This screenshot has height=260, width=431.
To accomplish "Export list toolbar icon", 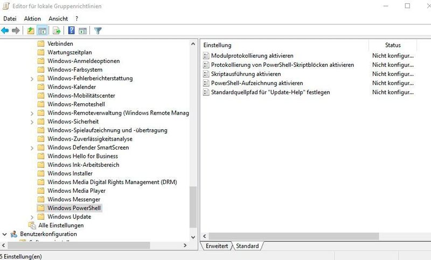I will point(57,31).
